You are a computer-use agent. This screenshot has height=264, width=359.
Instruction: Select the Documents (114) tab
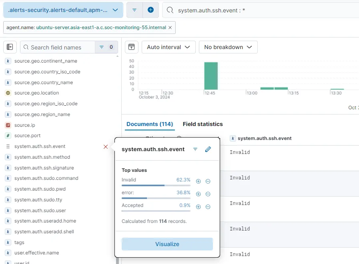[150, 124]
